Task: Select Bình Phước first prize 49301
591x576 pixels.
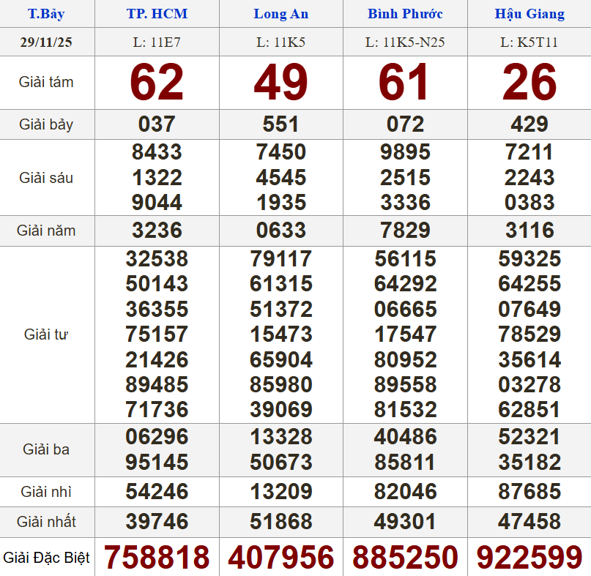Action: point(405,522)
